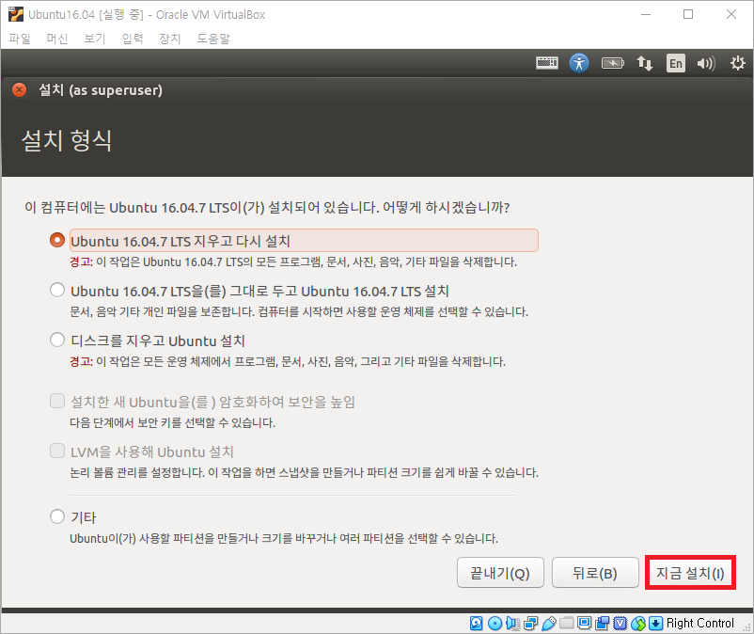Maximize the VirtualBox window
This screenshot has height=634, width=754.
[688, 14]
